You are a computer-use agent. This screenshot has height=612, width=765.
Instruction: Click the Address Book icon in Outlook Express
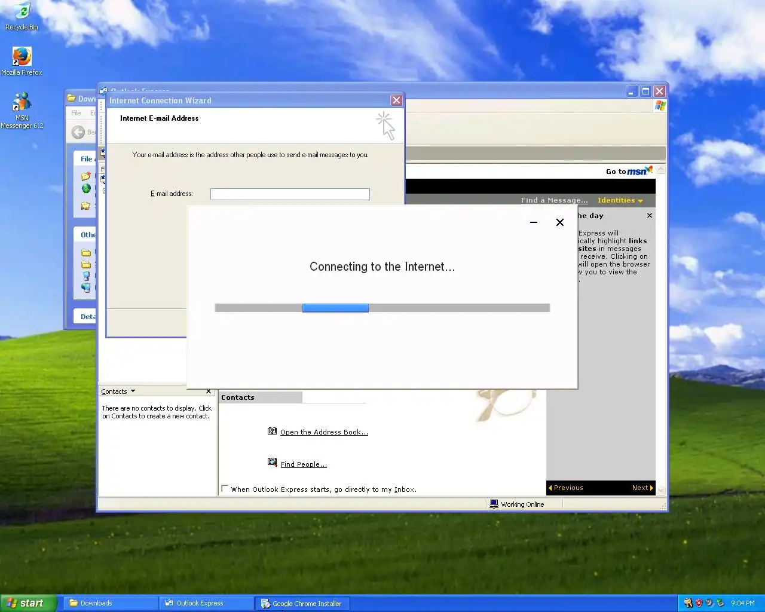pyautogui.click(x=273, y=431)
